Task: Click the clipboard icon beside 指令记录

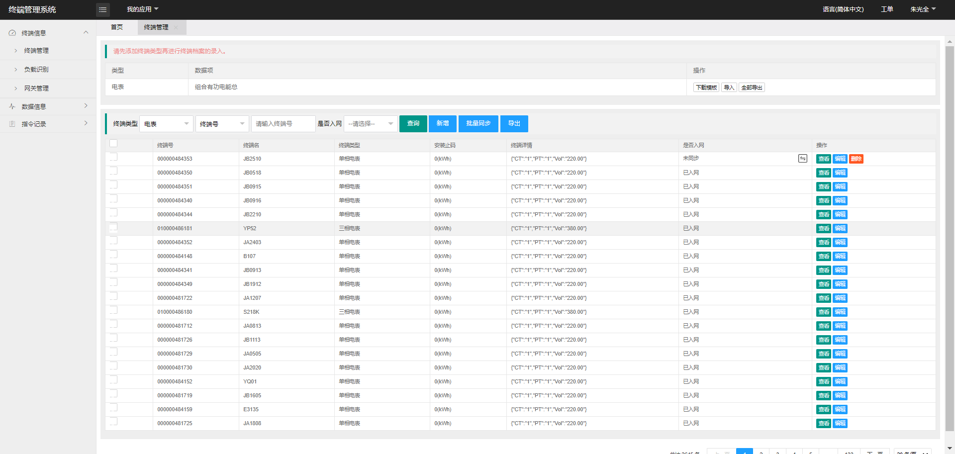Action: [12, 124]
